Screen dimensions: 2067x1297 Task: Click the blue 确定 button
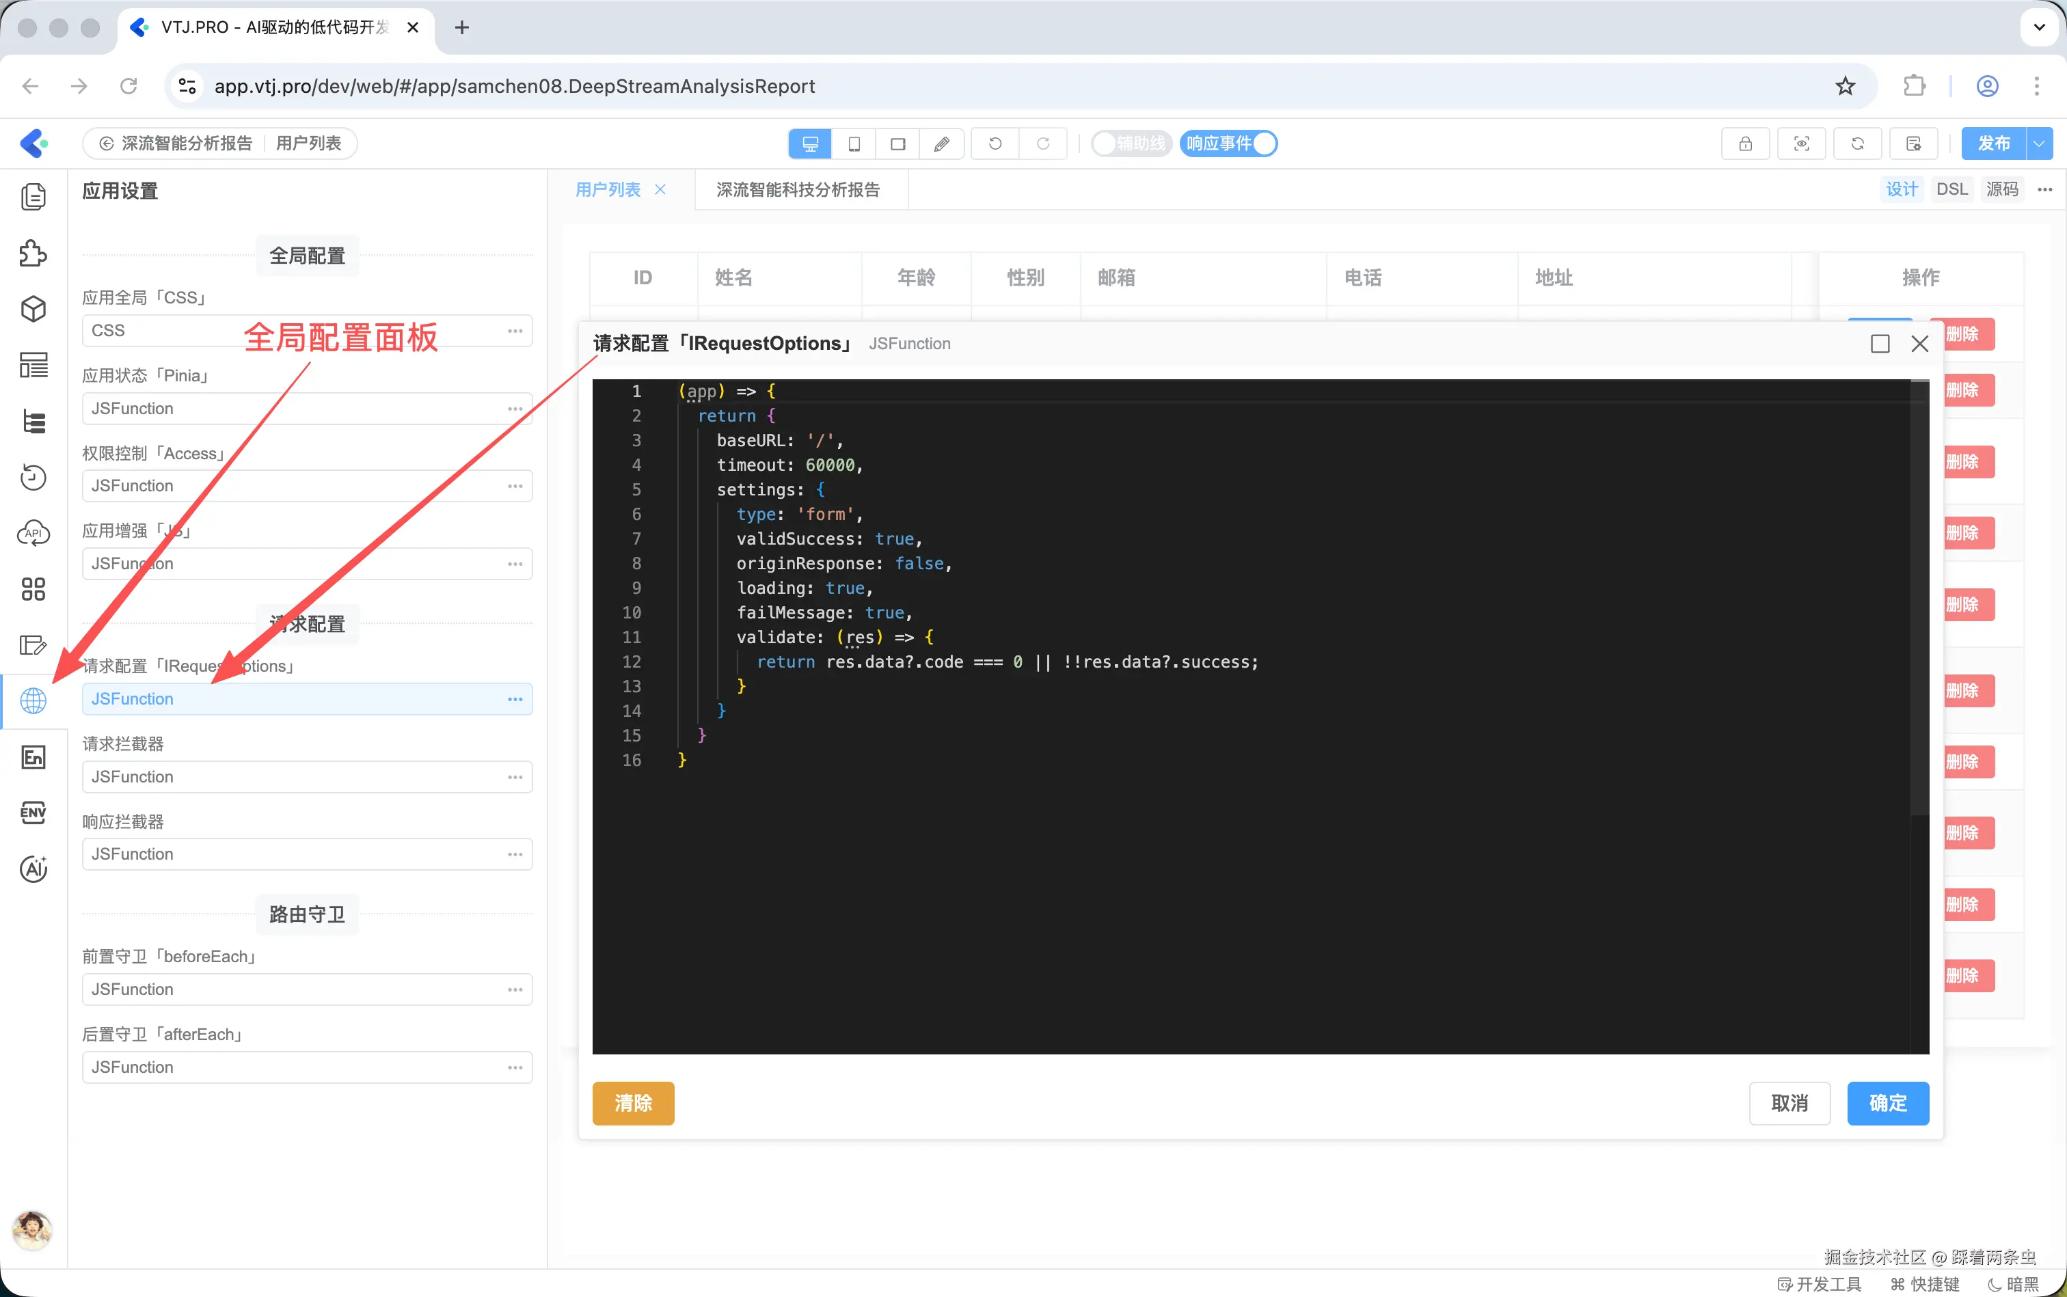(x=1888, y=1103)
